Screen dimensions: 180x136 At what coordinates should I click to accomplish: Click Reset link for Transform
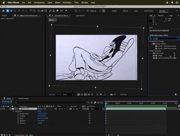pyautogui.click(x=39, y=111)
